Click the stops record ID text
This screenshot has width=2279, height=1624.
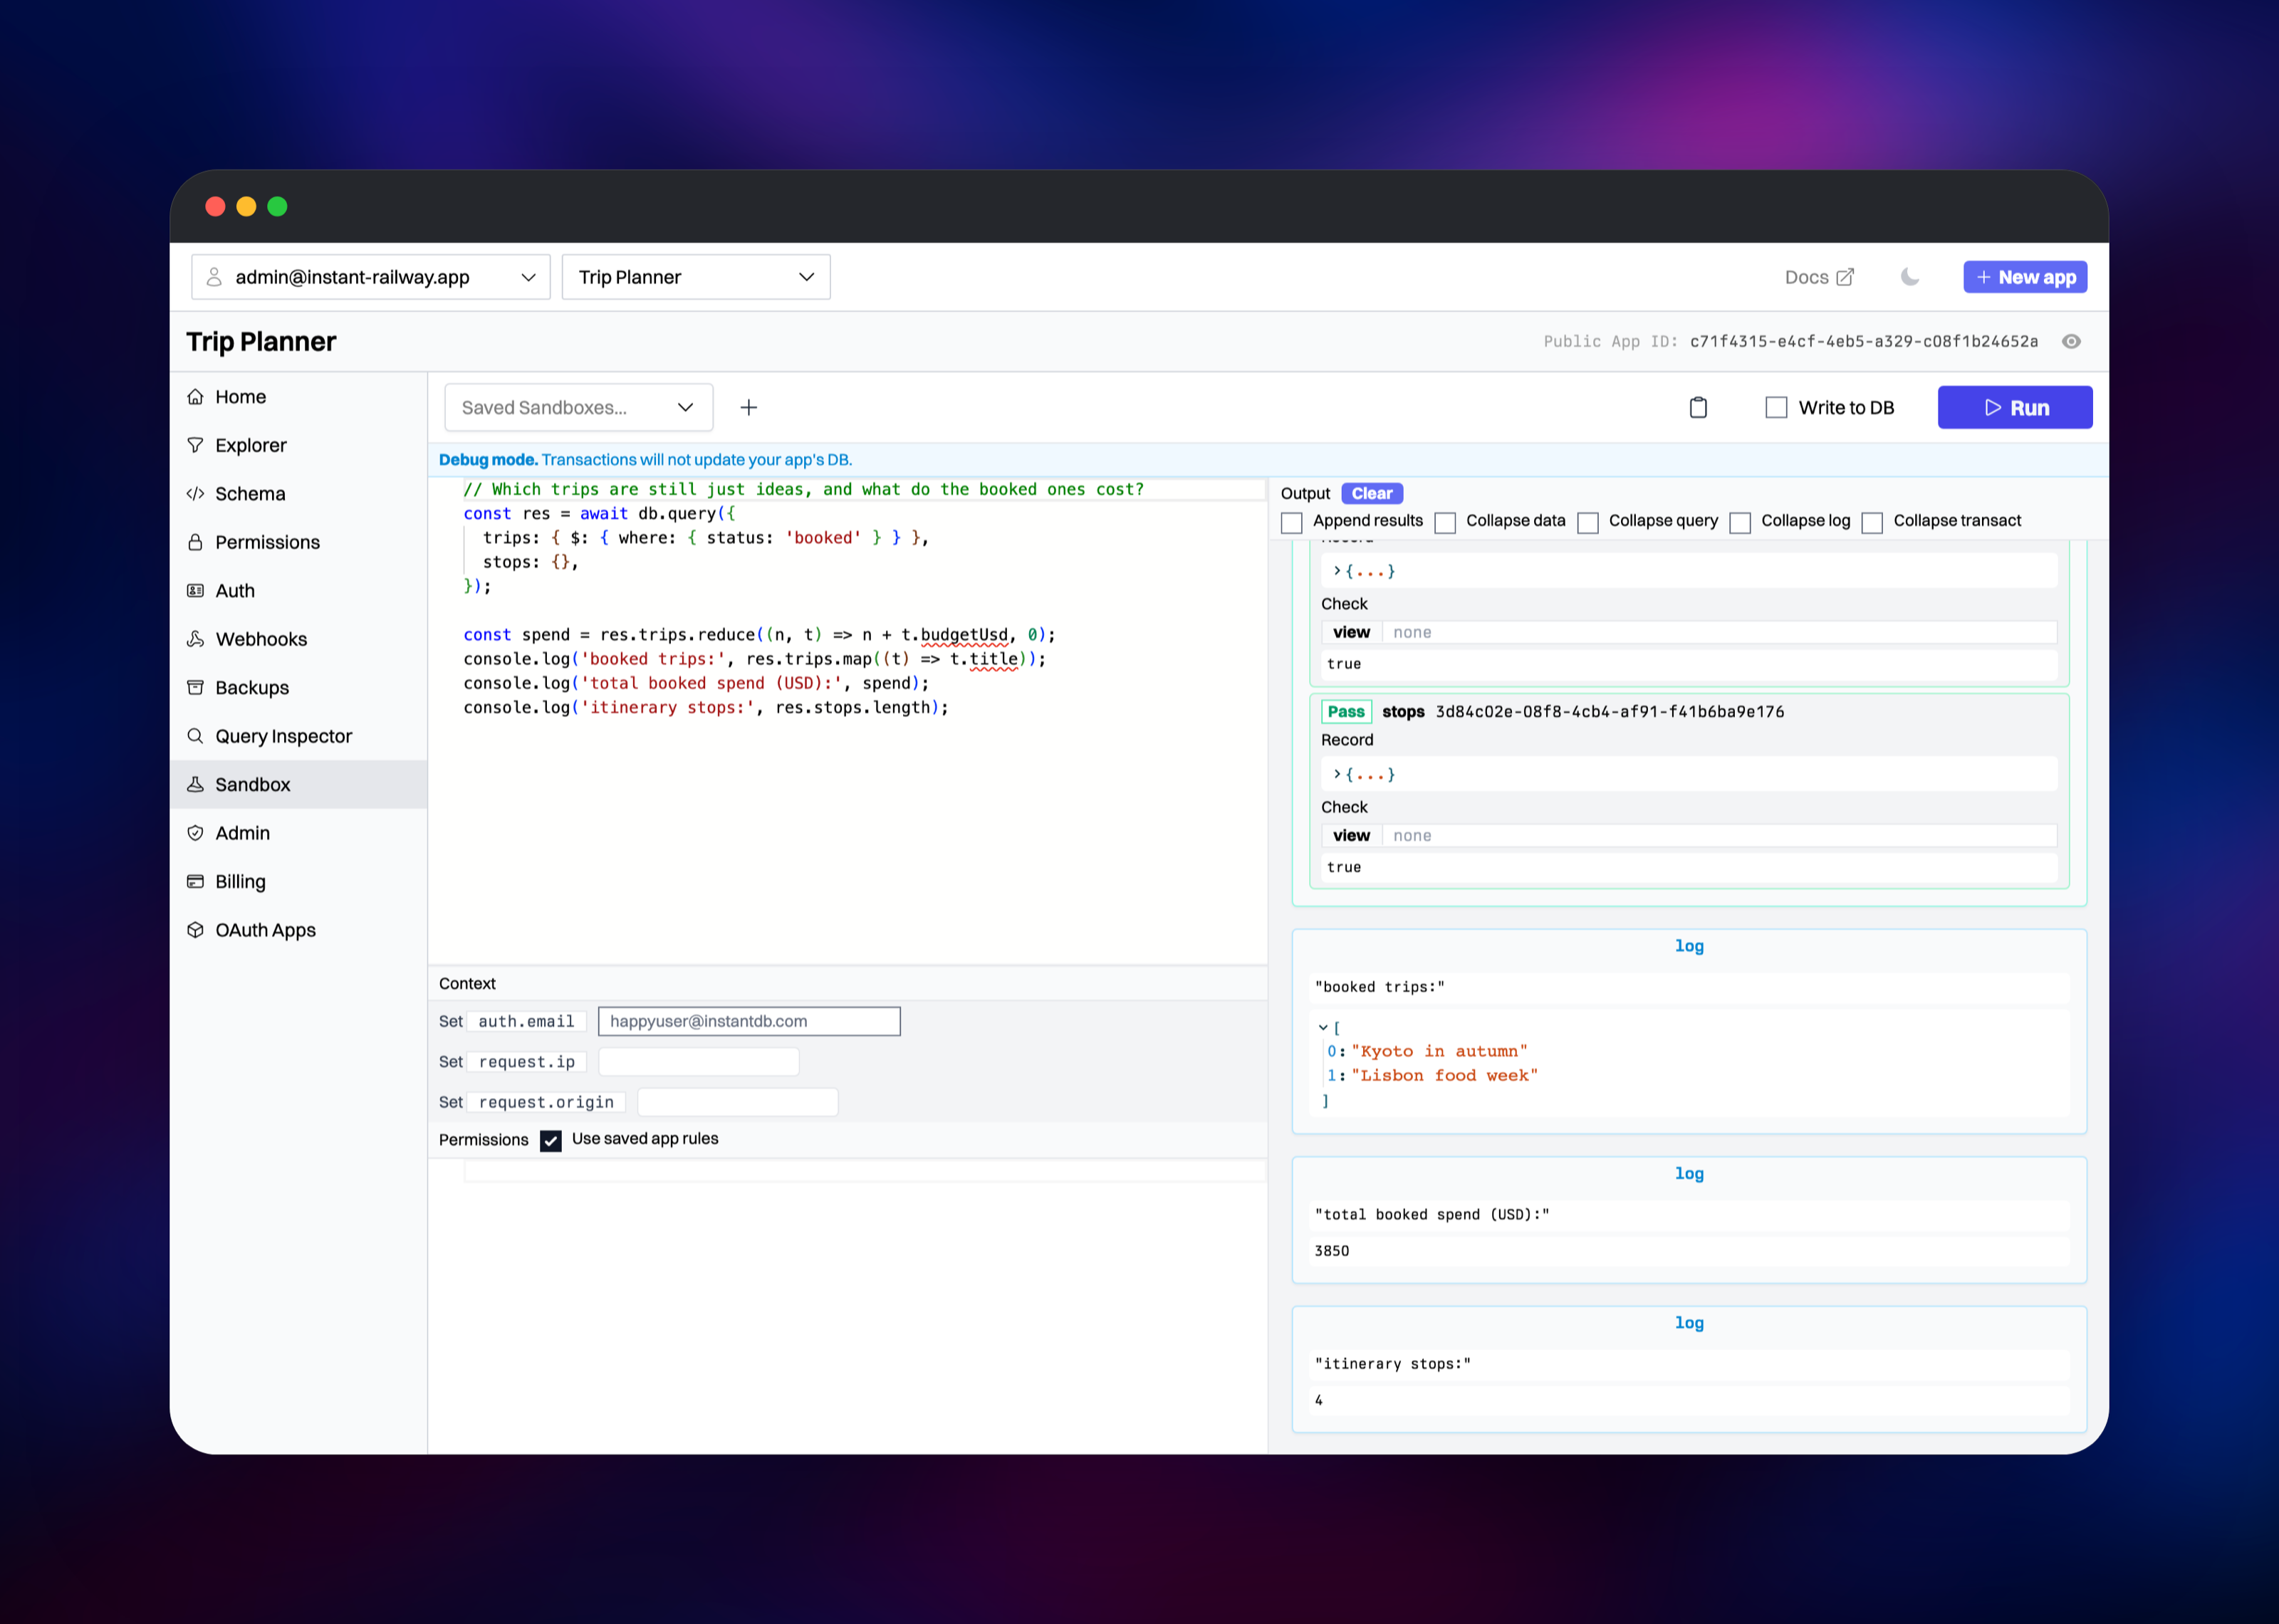1609,712
